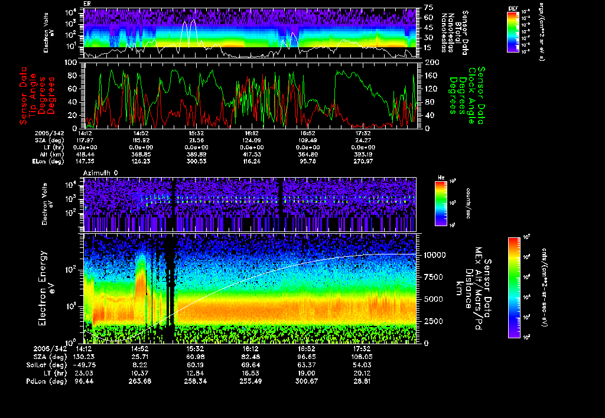
Task: Select PdLon value '28.81'
Action: click(x=362, y=381)
